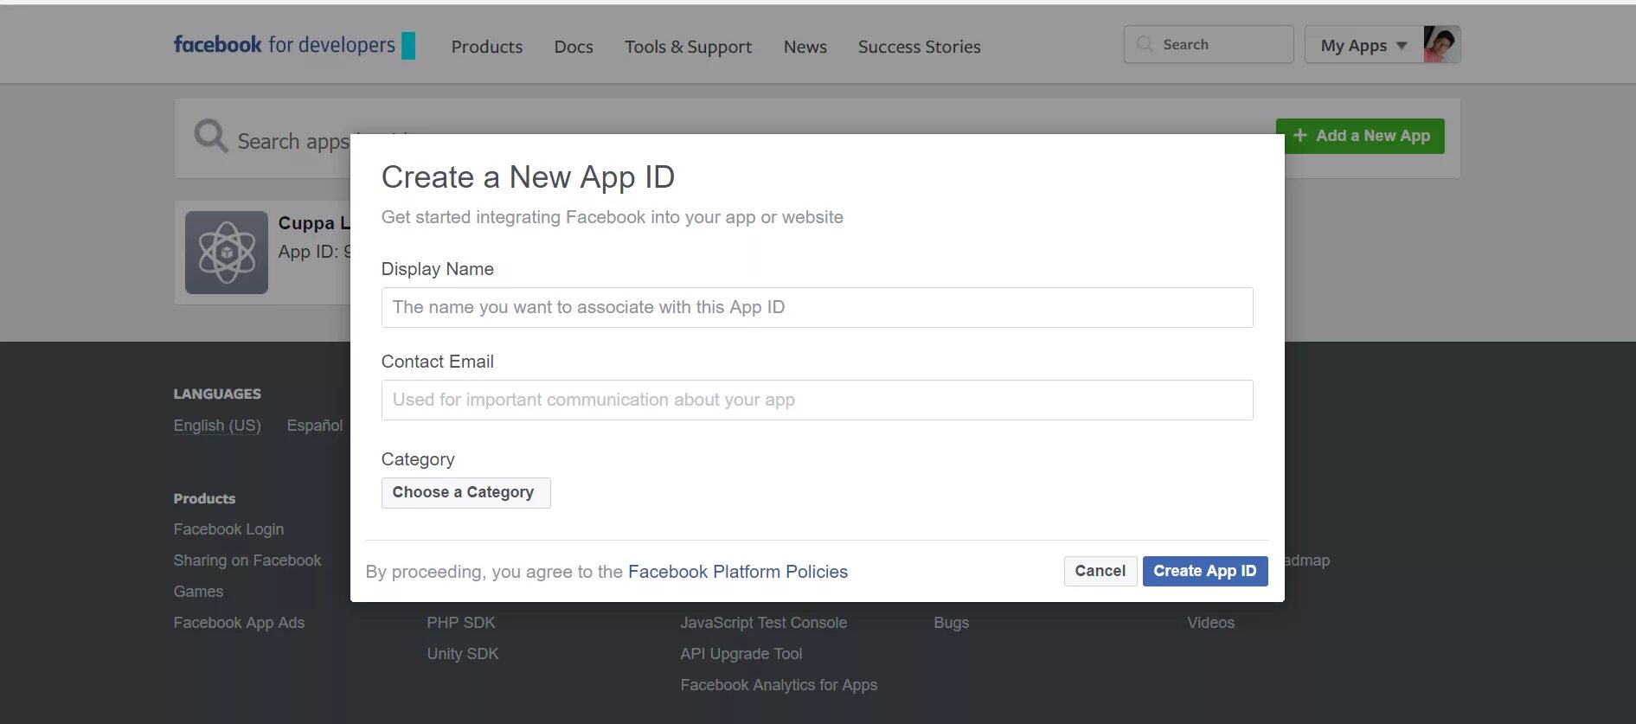Open the Facebook Platform Policies link
The width and height of the screenshot is (1636, 724).
coord(738,572)
